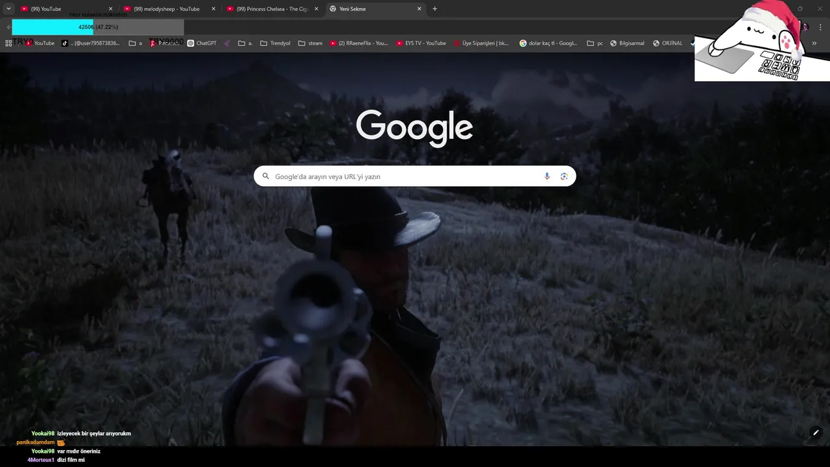Open the apps grid icon in bookmarks bar
The image size is (830, 467).
[8, 43]
